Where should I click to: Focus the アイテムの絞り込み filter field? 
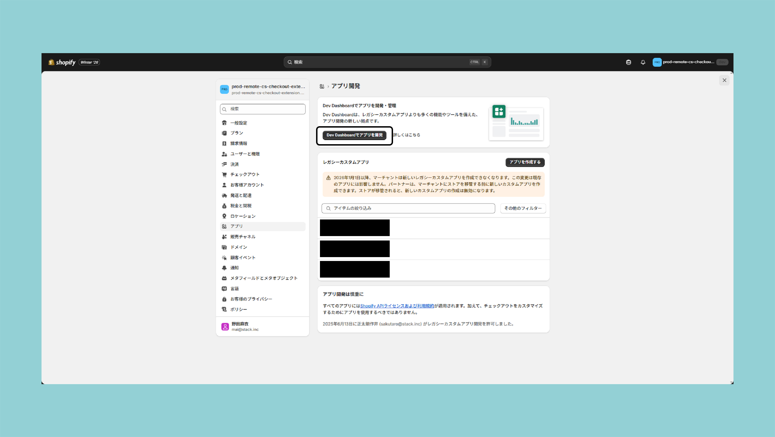click(x=408, y=208)
